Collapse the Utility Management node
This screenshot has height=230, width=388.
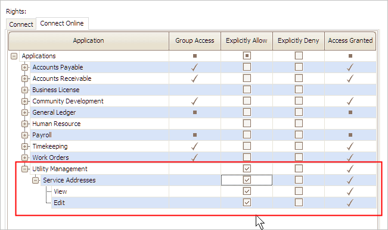pos(24,169)
